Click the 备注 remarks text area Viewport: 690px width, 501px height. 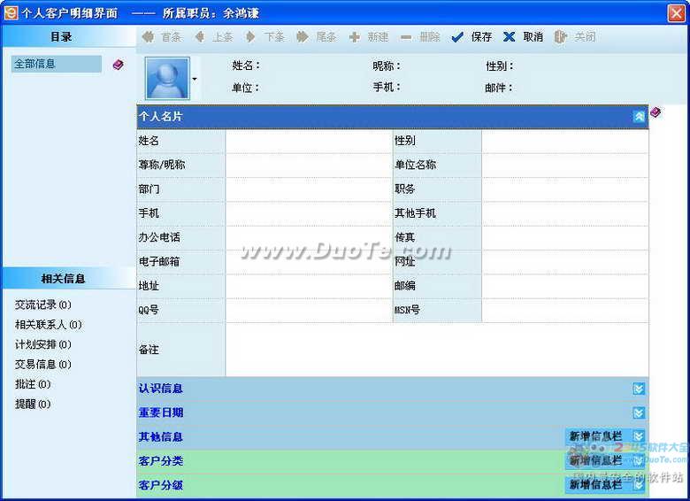tap(435, 350)
